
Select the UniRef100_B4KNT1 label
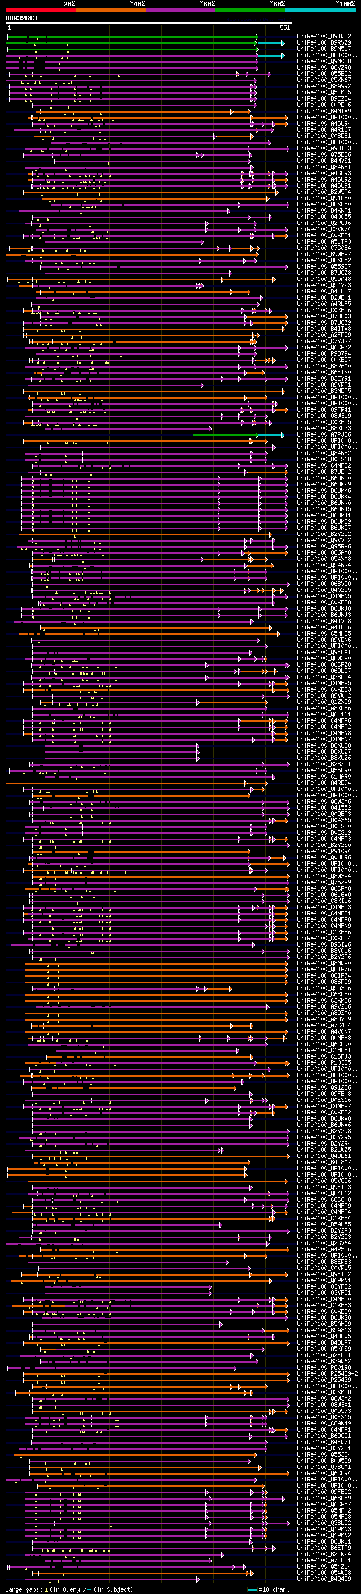pos(324,210)
